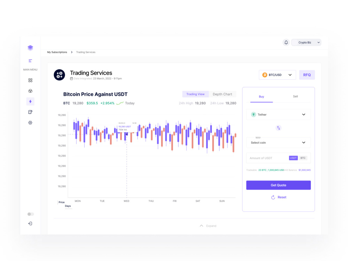Image resolution: width=348 pixels, height=261 pixels.
Task: Click the Trading Services exchange logo icon
Action: pyautogui.click(x=60, y=75)
